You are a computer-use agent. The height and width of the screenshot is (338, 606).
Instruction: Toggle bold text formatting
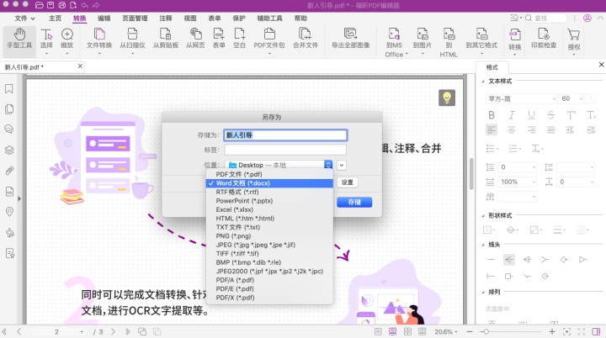click(492, 114)
